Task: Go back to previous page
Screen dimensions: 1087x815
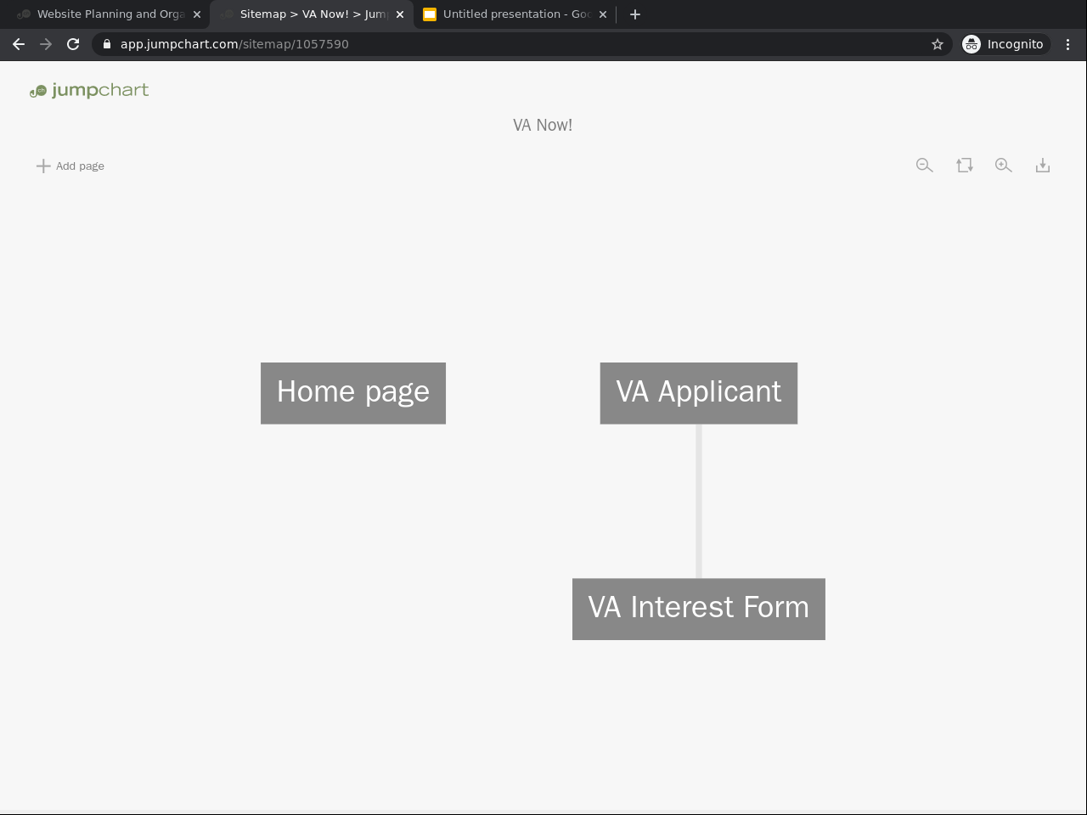Action: [x=19, y=44]
